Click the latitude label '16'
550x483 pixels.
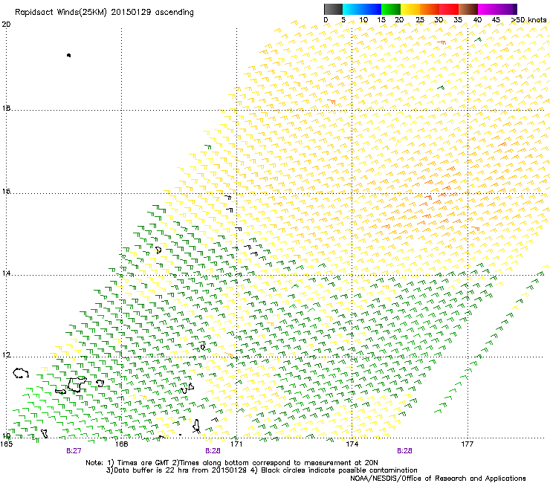[6, 191]
